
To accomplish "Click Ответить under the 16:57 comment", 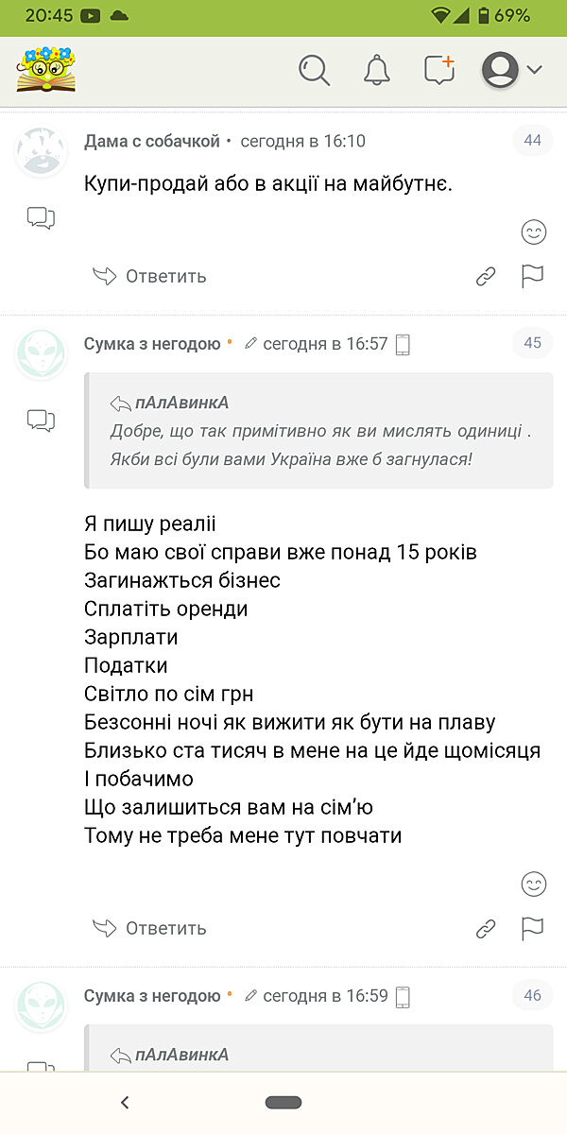I will pyautogui.click(x=150, y=929).
